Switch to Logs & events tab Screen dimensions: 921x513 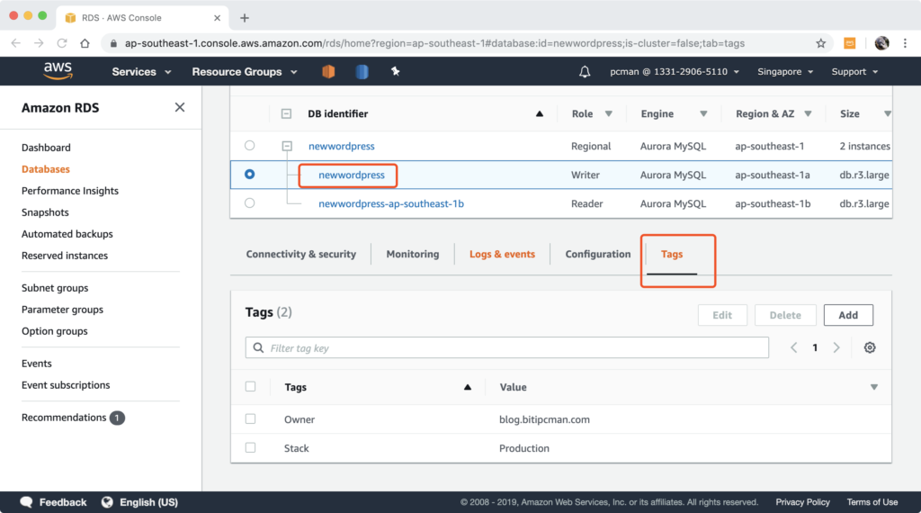pos(502,254)
